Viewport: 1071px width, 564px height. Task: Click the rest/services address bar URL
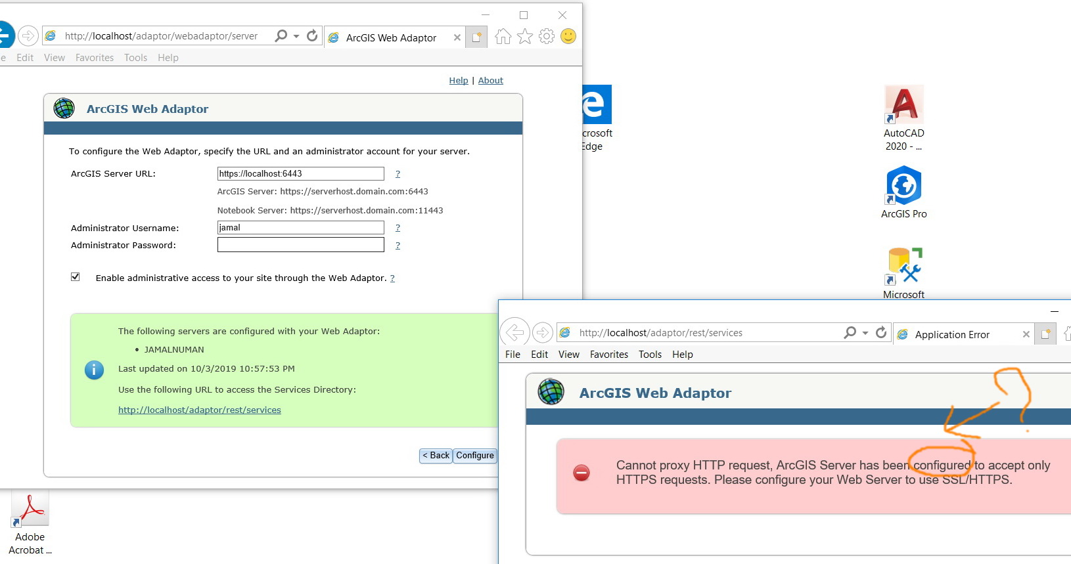661,333
